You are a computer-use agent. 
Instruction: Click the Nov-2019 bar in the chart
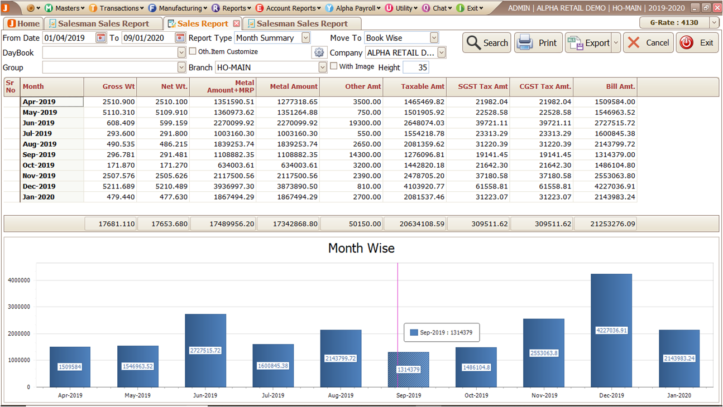pyautogui.click(x=544, y=353)
